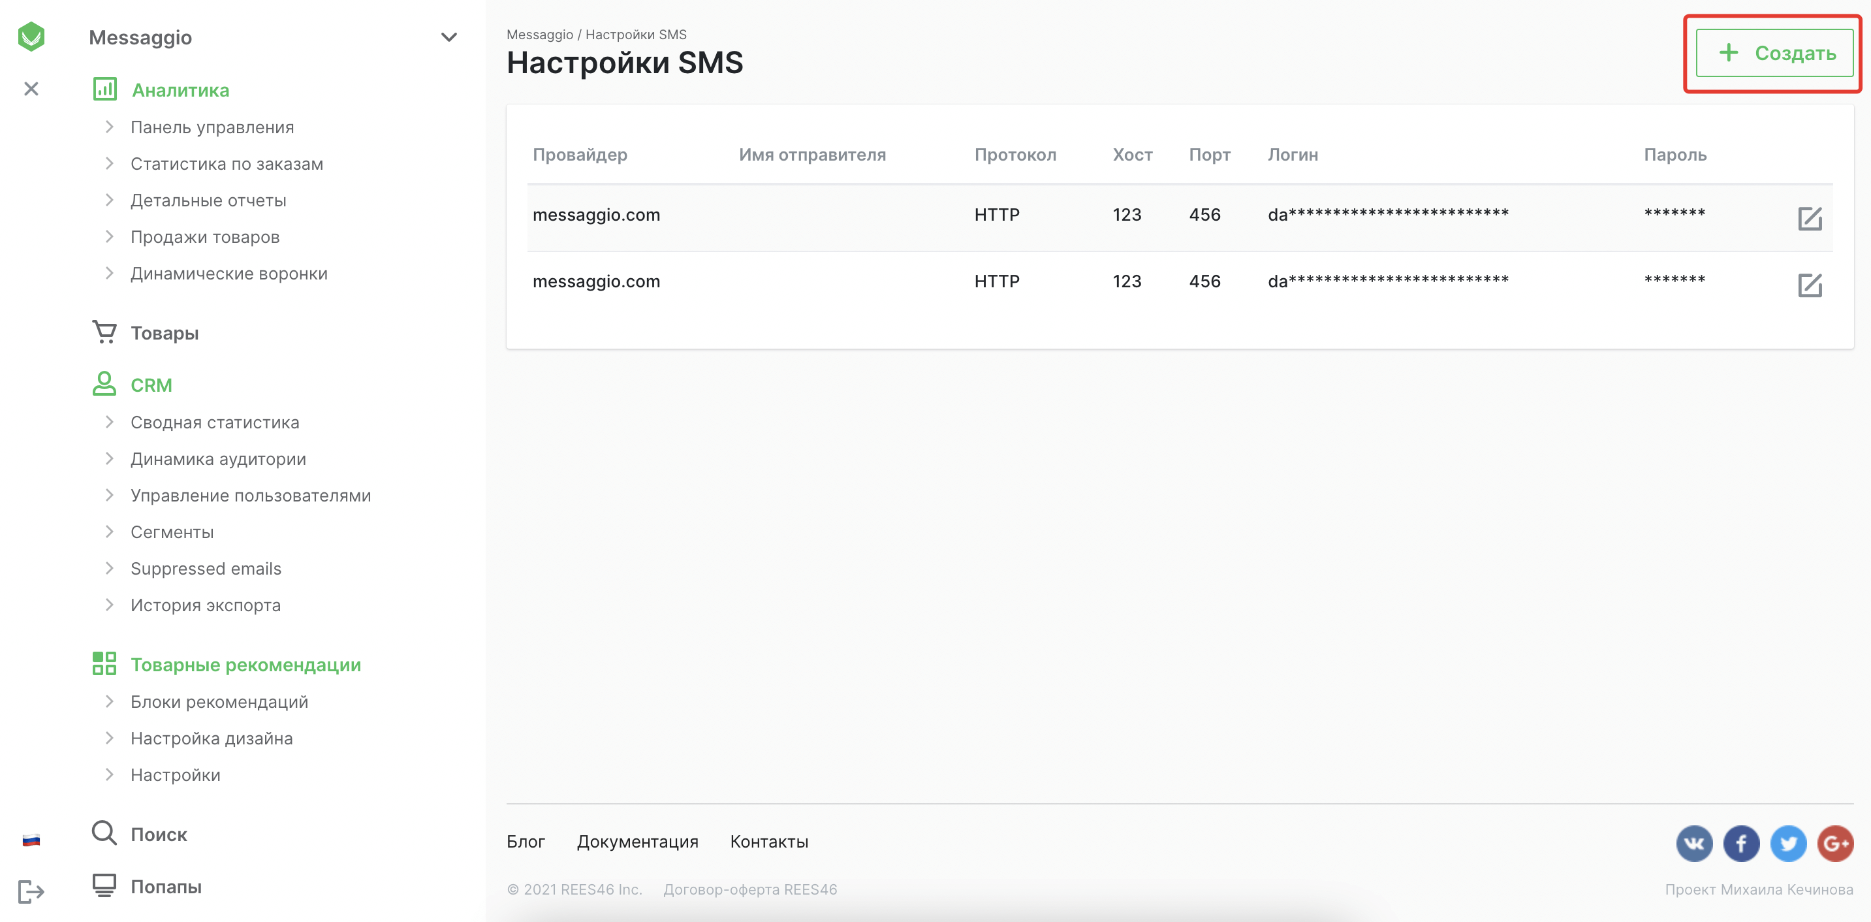
Task: Click the logout arrow icon
Action: (x=31, y=892)
